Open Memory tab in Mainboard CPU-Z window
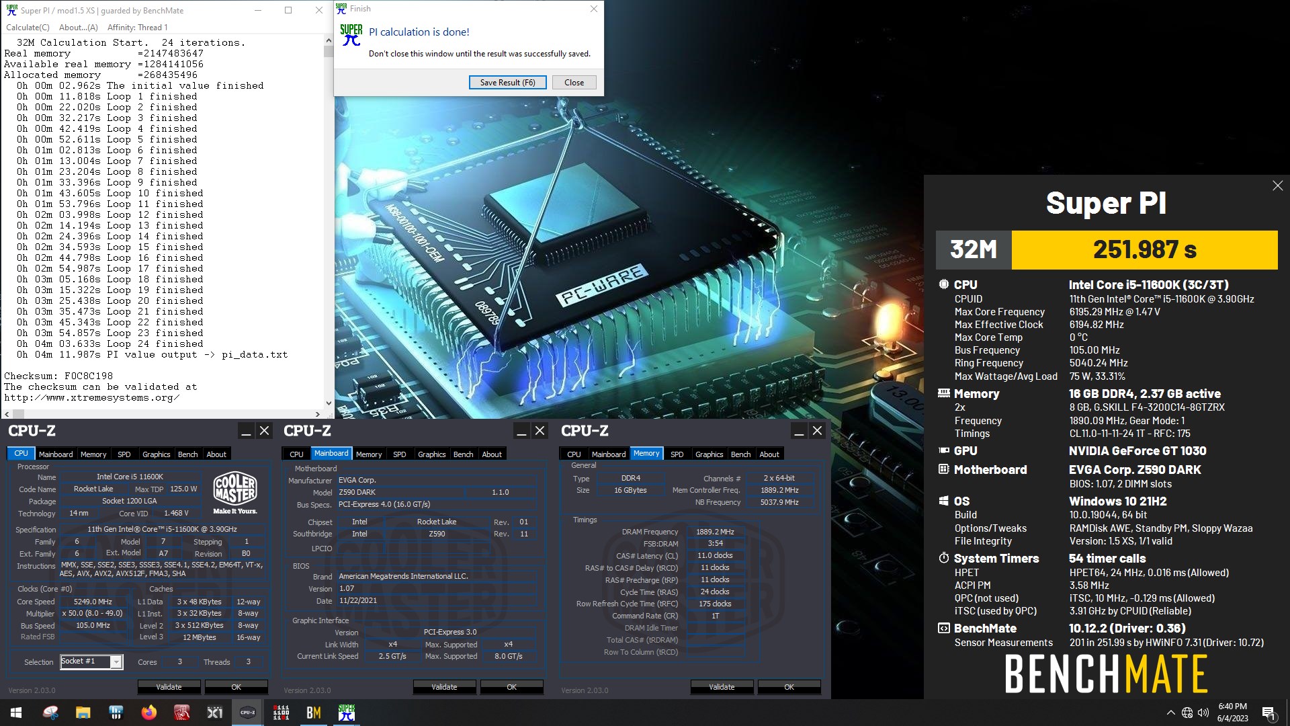1290x726 pixels. point(369,454)
